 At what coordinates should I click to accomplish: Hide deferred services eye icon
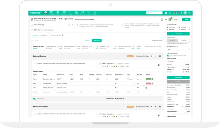pyautogui.click(x=160, y=46)
